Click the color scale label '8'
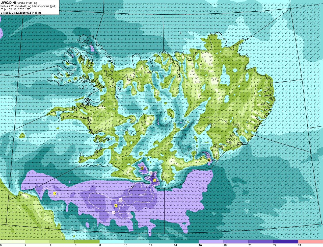 click(x=100, y=245)
